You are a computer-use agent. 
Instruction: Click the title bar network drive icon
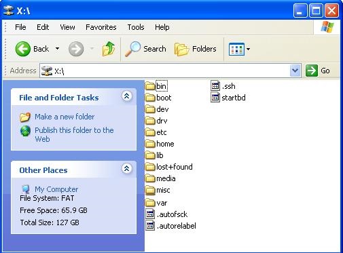[9, 10]
